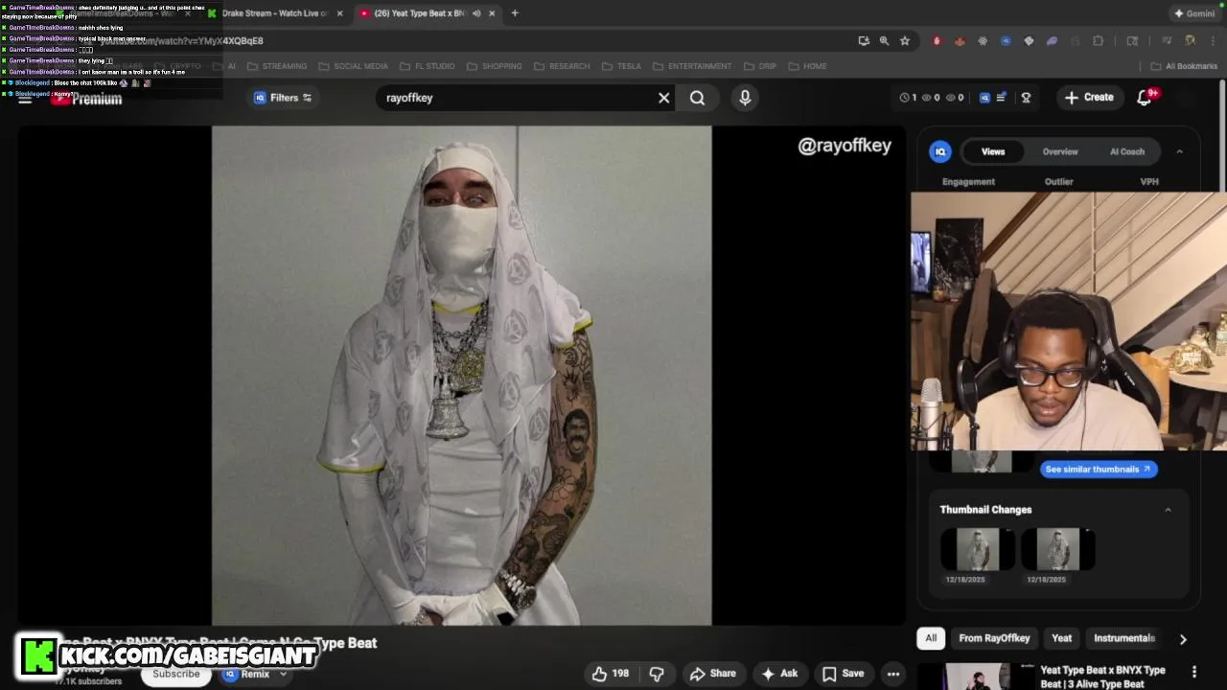The height and width of the screenshot is (690, 1227).
Task: Click the Chrome reading list search icon
Action: (1132, 40)
